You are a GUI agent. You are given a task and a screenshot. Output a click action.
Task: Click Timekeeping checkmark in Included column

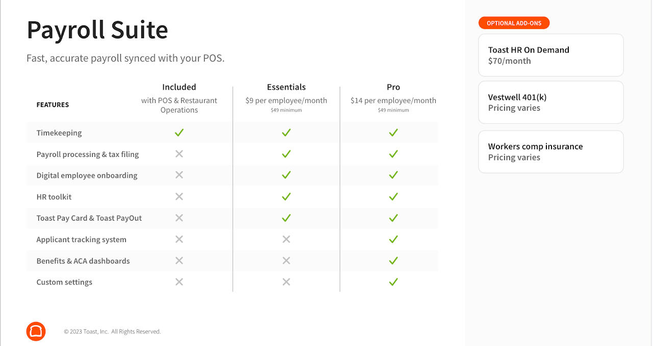[179, 132]
